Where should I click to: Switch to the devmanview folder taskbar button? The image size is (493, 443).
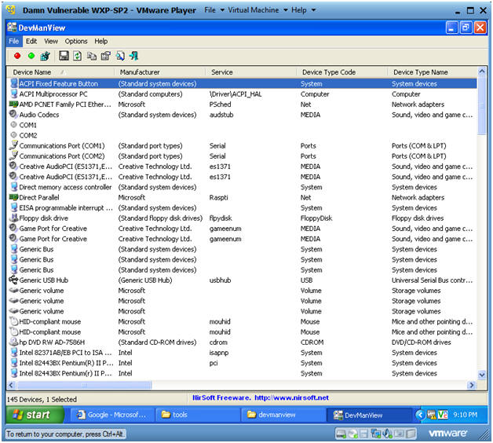(283, 415)
